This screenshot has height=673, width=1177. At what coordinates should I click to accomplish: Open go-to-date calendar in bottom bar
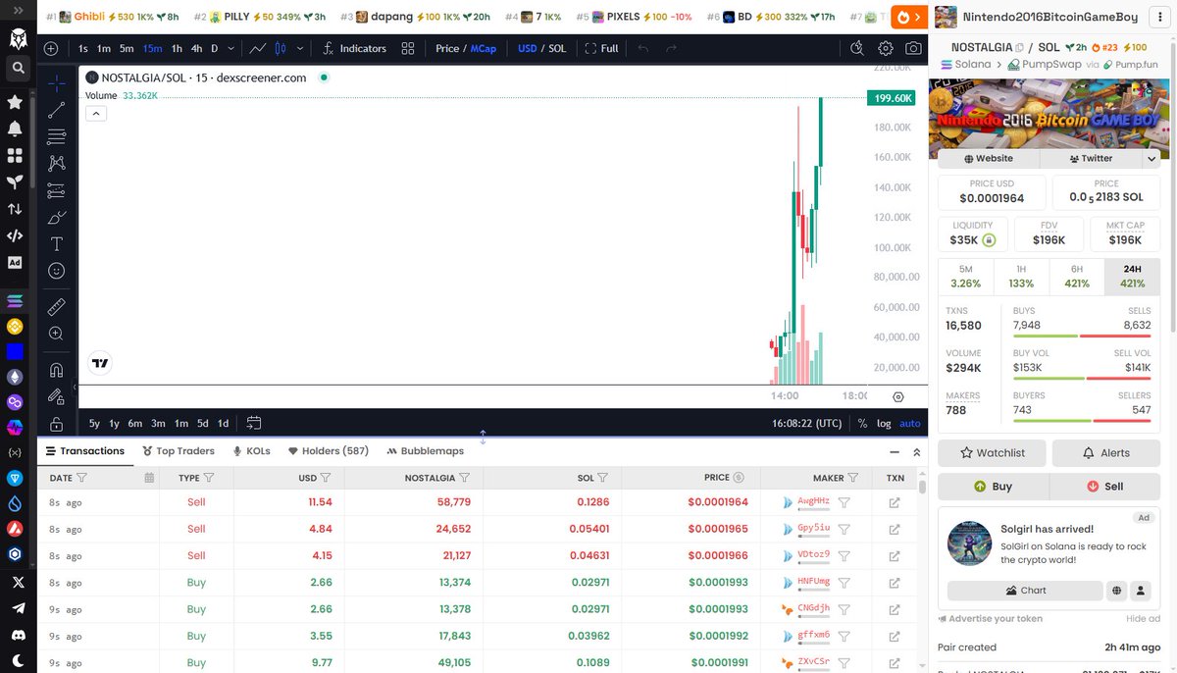254,423
